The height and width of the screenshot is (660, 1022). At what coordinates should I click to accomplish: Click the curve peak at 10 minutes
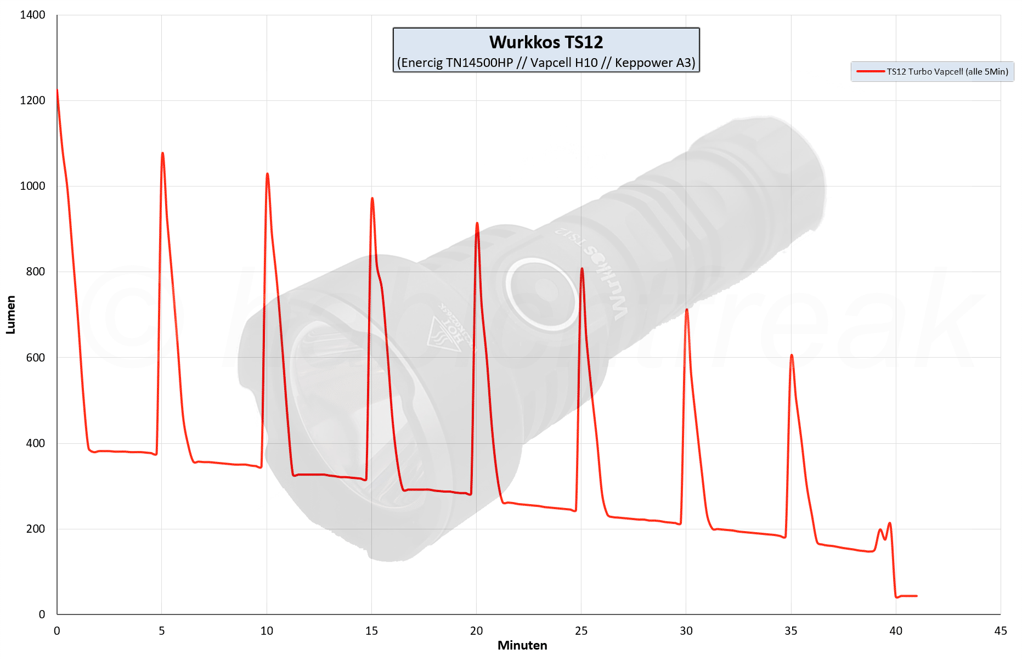click(x=267, y=174)
